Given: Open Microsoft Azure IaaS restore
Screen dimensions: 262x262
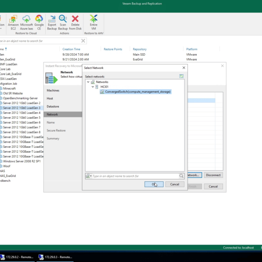Looking at the screenshot, I should point(26,22).
